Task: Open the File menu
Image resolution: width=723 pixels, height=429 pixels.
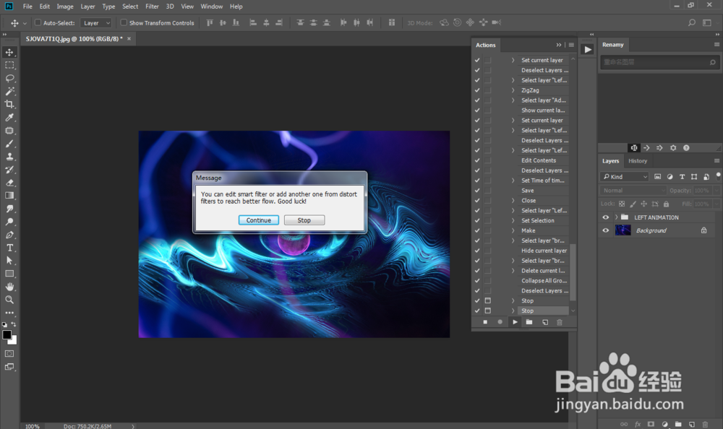Action: [x=27, y=6]
